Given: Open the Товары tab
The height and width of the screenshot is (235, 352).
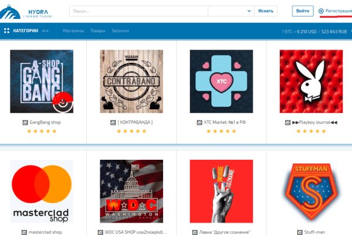Looking at the screenshot, I should [x=97, y=31].
